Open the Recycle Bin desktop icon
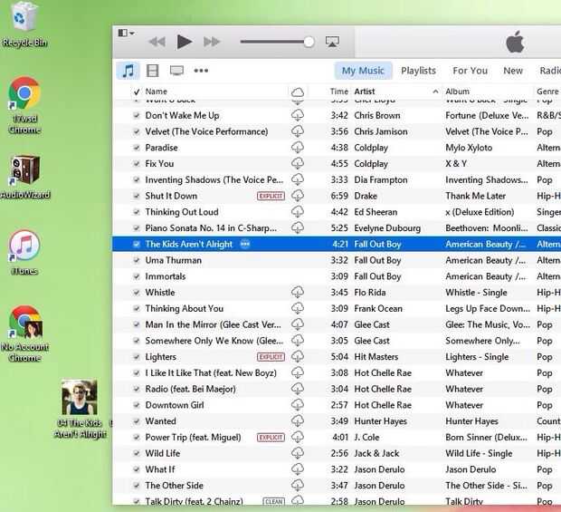Screen dimensions: 561x512 (x=24, y=24)
